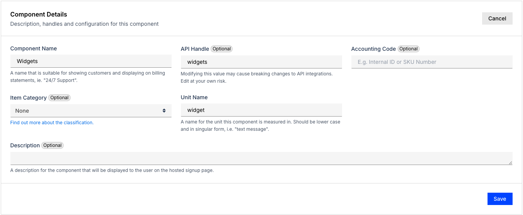Click inside the Description text area
The image size is (523, 215).
(261, 158)
